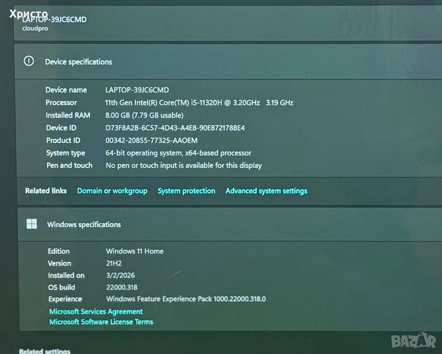The image size is (442, 354).
Task: Click the Windows Feature Experience Pack value
Action: click(x=186, y=299)
